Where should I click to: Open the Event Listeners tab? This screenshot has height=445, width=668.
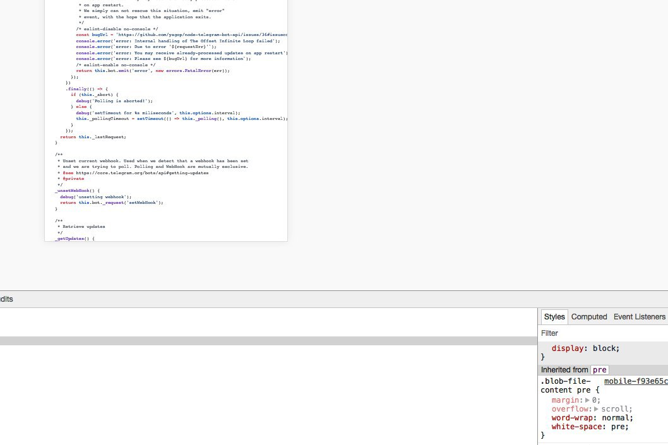[x=639, y=317]
